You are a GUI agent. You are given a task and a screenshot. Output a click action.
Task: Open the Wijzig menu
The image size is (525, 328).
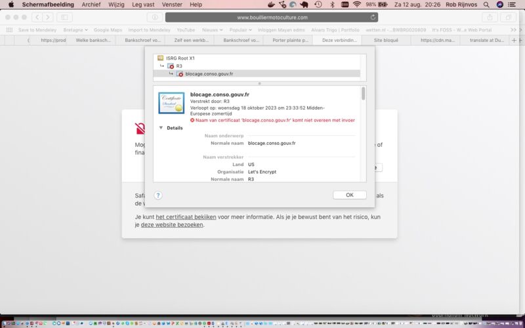[x=116, y=5]
